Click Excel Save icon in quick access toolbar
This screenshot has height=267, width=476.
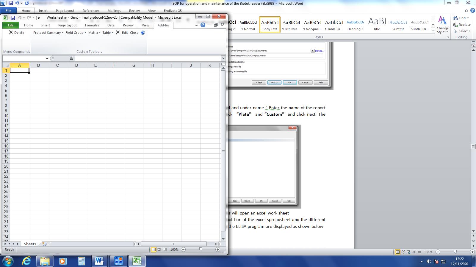pyautogui.click(x=13, y=18)
